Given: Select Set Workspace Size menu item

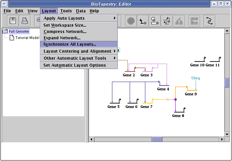Looking at the screenshot, I should [65, 25].
